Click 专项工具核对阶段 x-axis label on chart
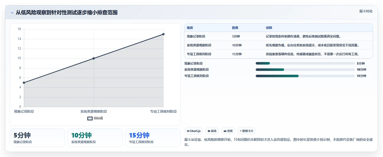 [x=163, y=111]
